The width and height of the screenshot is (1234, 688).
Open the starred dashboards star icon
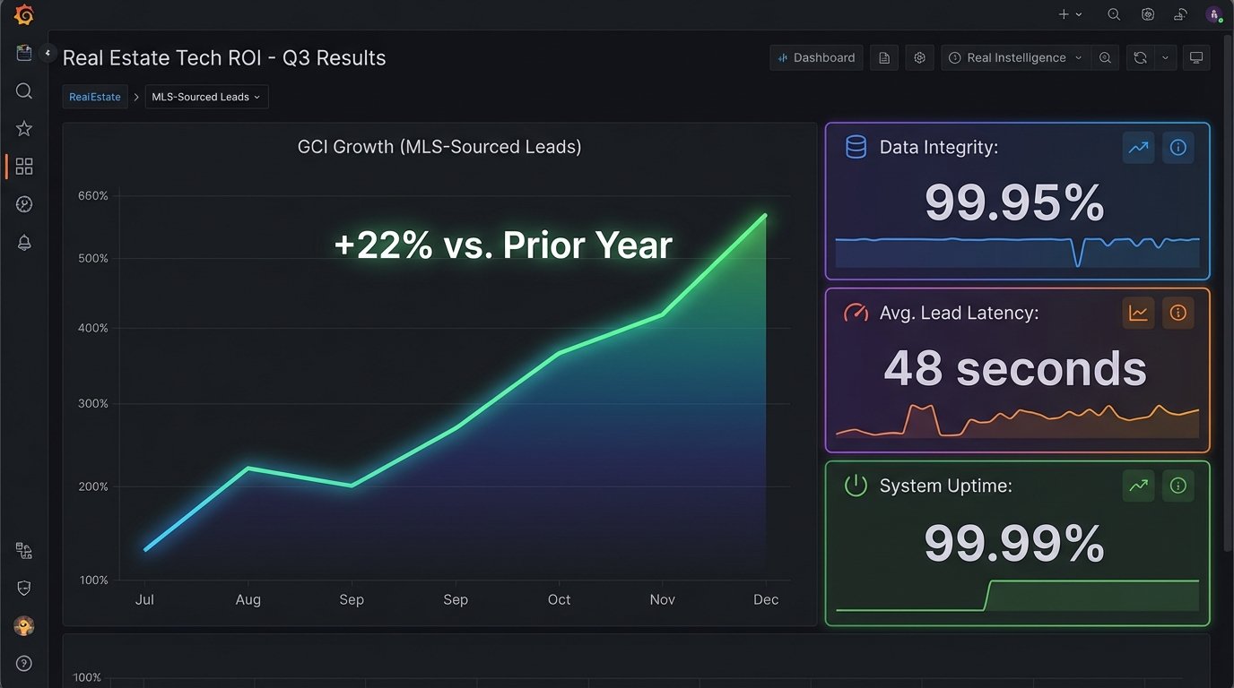(24, 129)
